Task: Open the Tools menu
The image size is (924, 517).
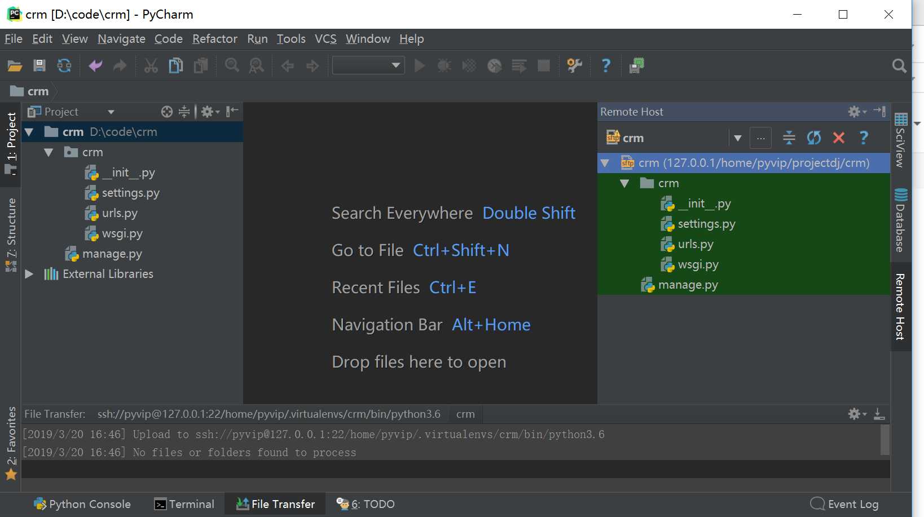Action: 291,39
